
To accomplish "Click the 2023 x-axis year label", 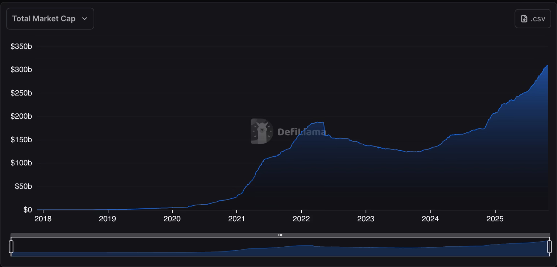I will pos(366,219).
